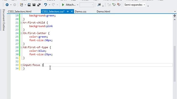Image resolution: width=177 pixels, height=99 pixels.
Task: Click the 'th:first-letter {' selector text
Action: coord(36,33)
